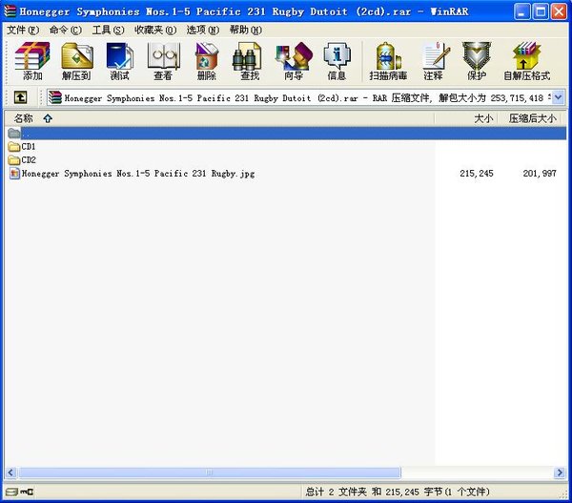Click 自解压格式 (SFX) toolbar icon
Image resolution: width=572 pixels, height=503 pixels.
(527, 61)
